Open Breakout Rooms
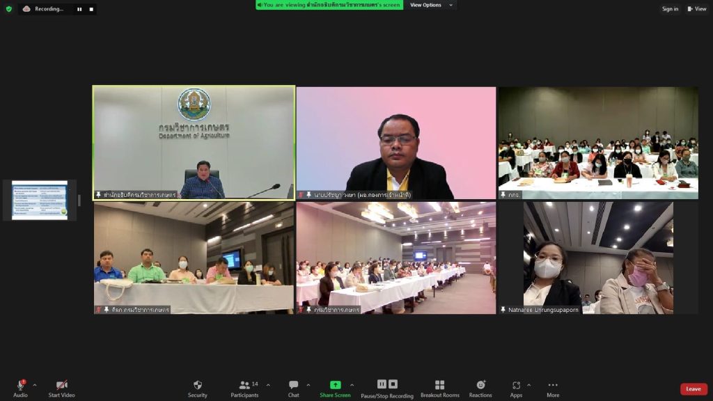The width and height of the screenshot is (713, 401). click(439, 385)
